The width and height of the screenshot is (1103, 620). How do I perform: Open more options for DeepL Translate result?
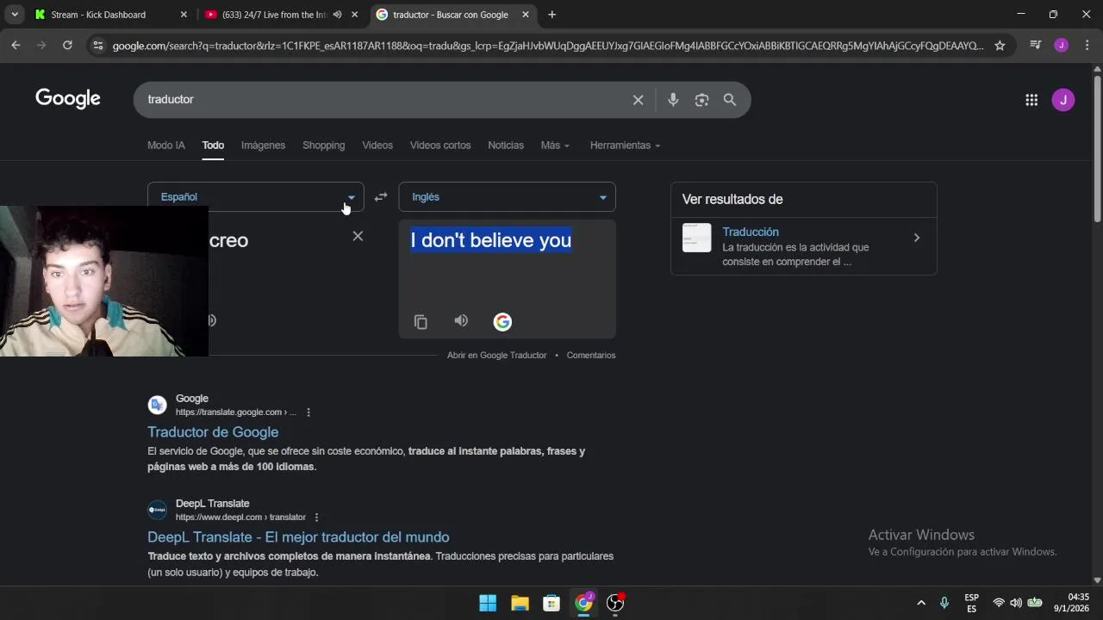[x=316, y=518]
